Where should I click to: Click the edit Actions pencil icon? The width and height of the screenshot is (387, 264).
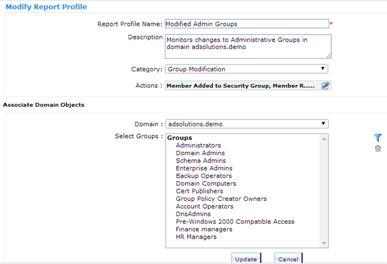pos(326,86)
